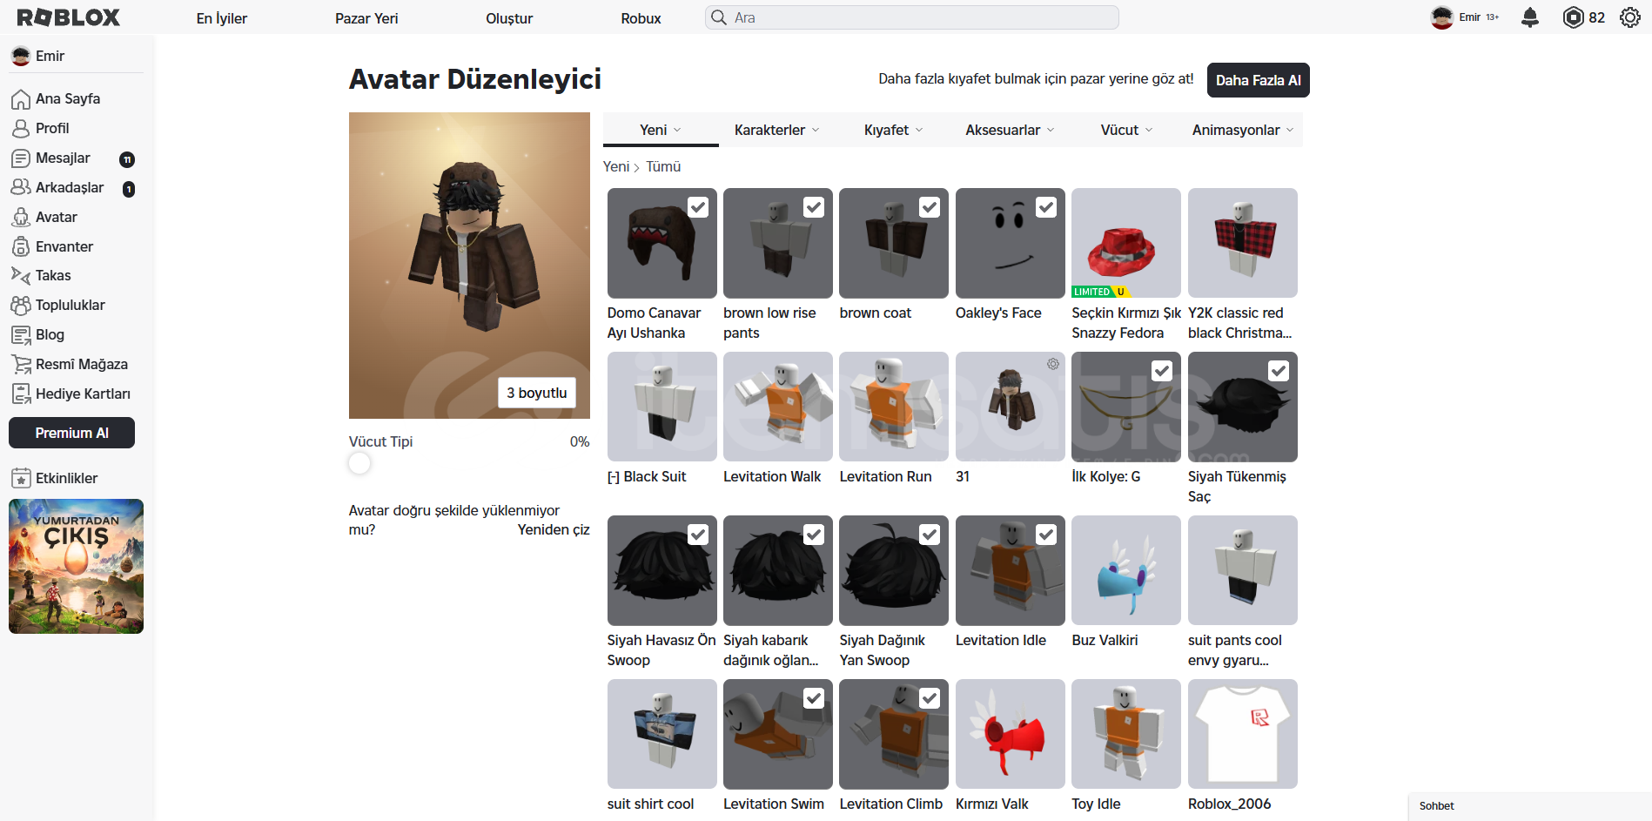Click the Premium Al button

[x=71, y=433]
